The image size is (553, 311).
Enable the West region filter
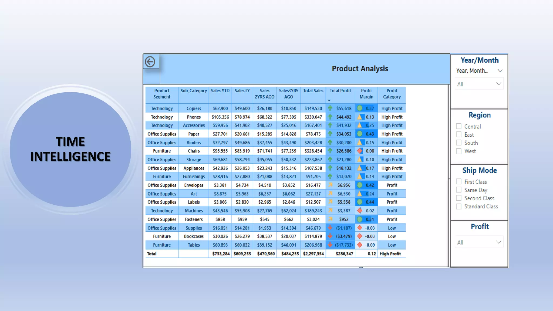[x=459, y=151]
